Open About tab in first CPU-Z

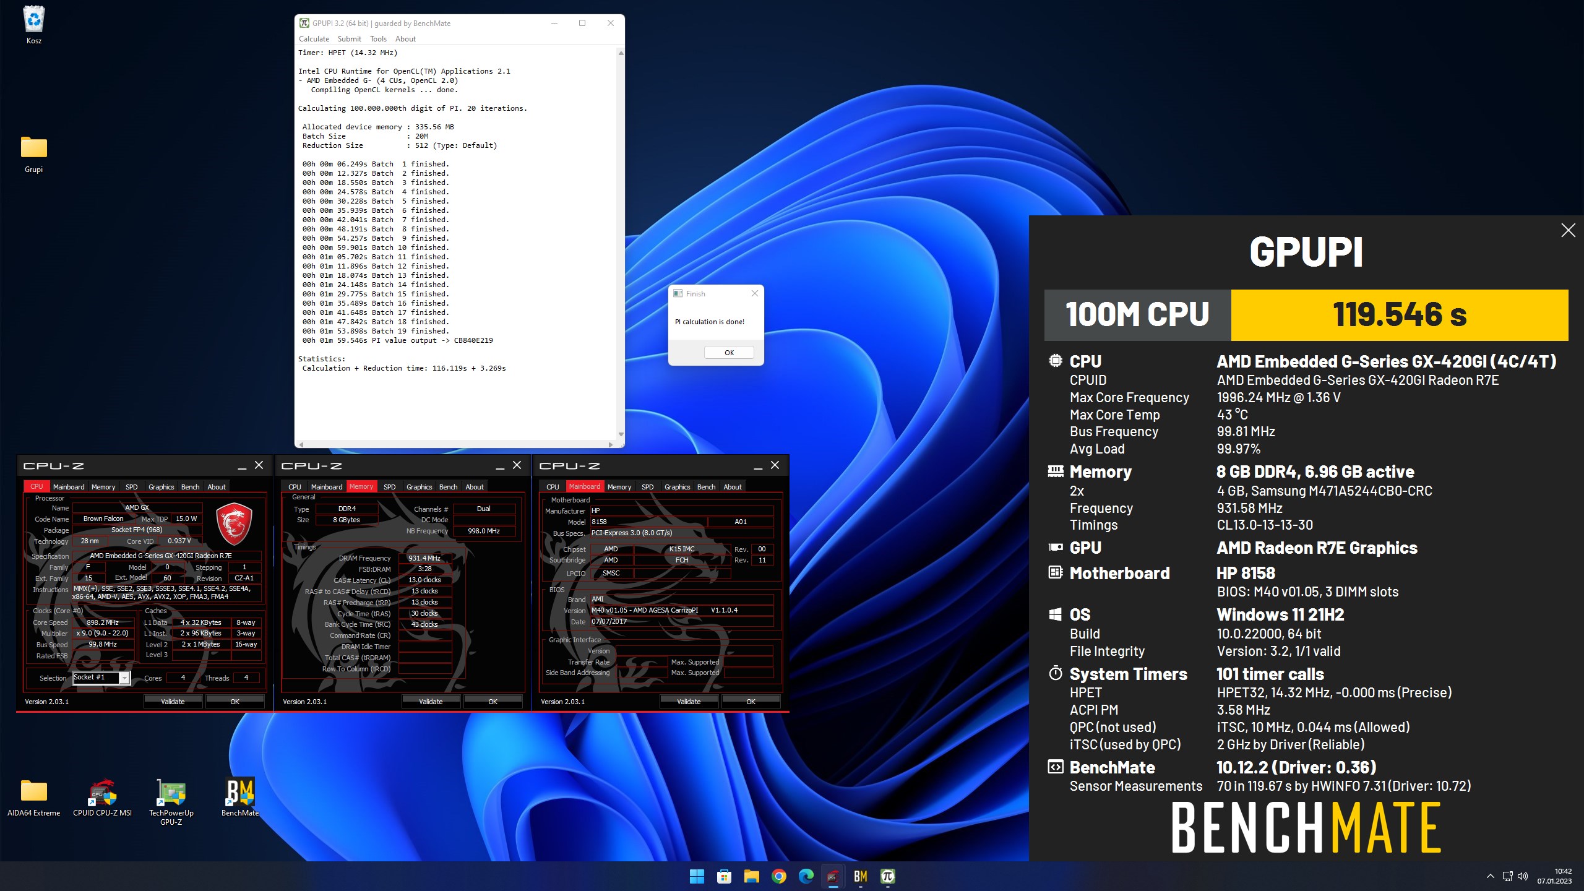pyautogui.click(x=217, y=487)
